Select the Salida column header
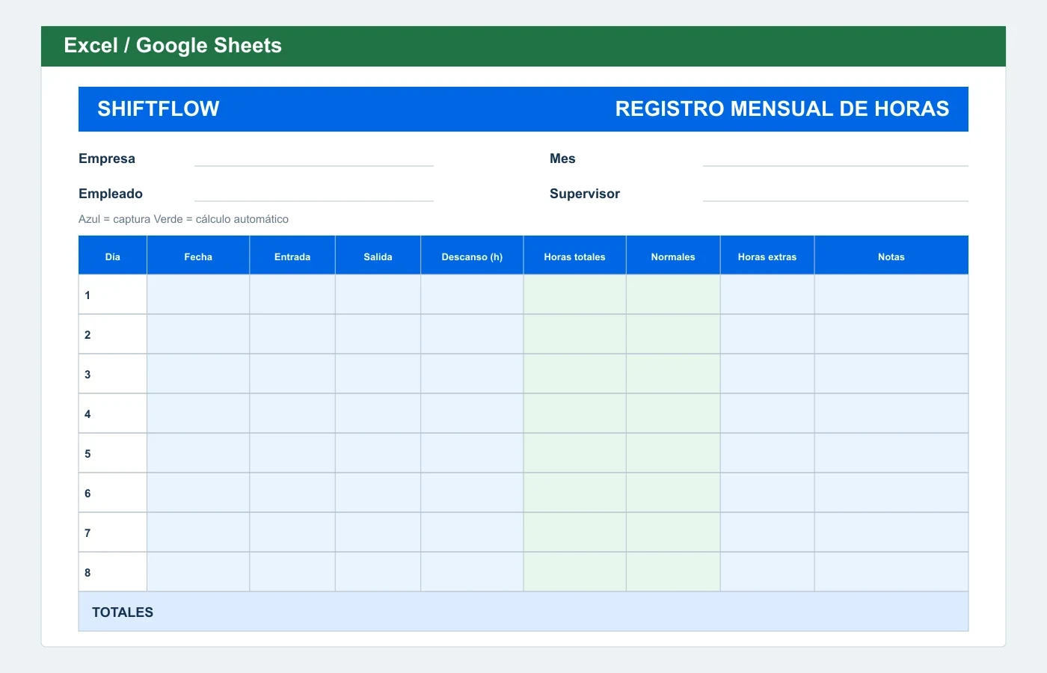The width and height of the screenshot is (1047, 673). (378, 256)
